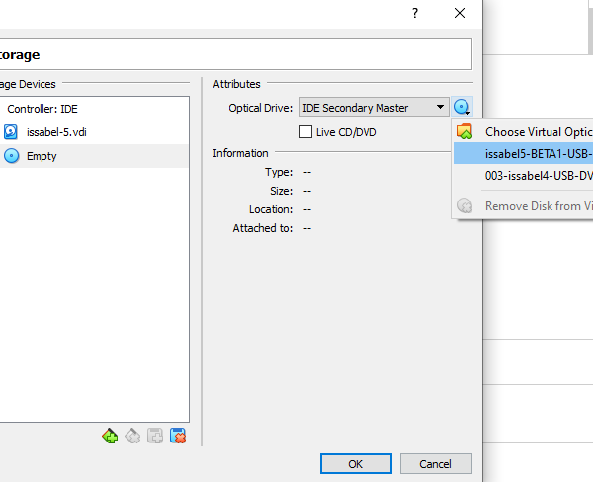The width and height of the screenshot is (593, 482).
Task: Click the Empty optical drive disc icon
Action: [x=11, y=155]
